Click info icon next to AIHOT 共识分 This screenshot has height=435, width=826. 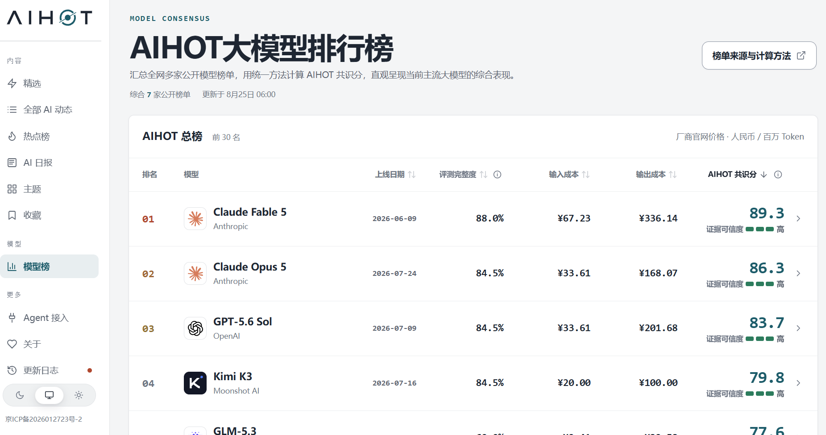pos(778,175)
